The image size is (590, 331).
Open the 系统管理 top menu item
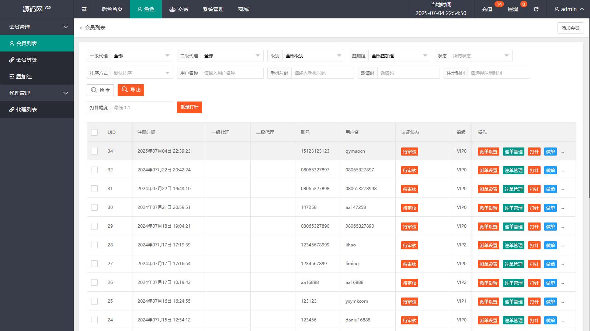point(213,9)
